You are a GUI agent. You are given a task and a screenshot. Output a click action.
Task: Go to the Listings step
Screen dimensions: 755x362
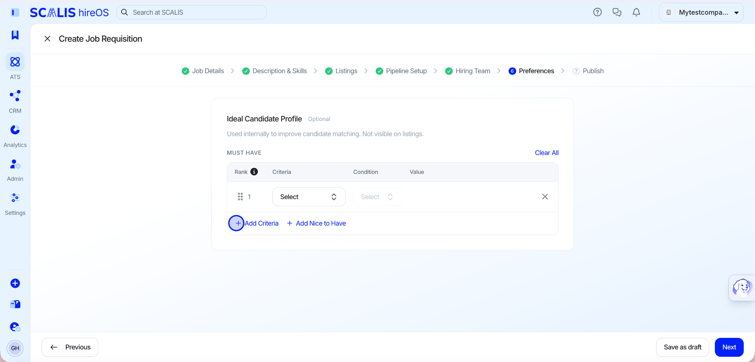coord(341,71)
